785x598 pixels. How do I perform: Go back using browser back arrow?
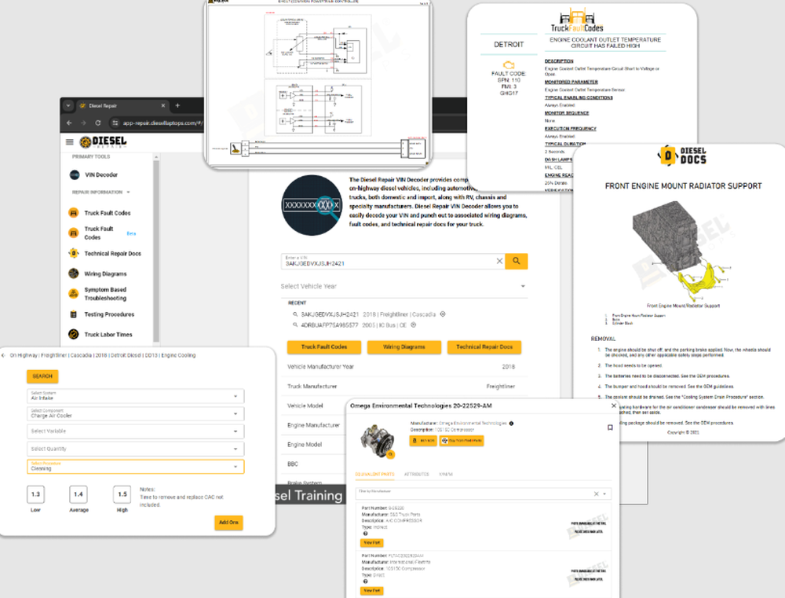click(x=69, y=123)
